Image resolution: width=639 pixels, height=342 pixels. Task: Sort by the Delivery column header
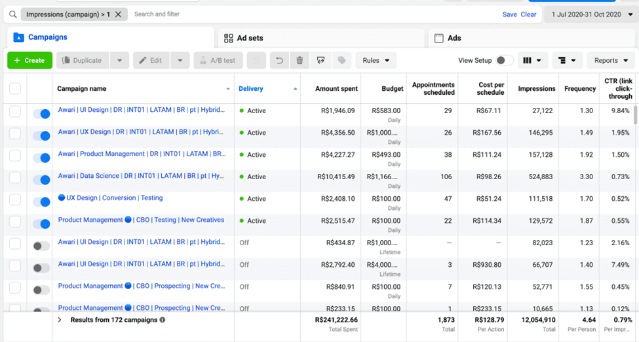[x=267, y=89]
